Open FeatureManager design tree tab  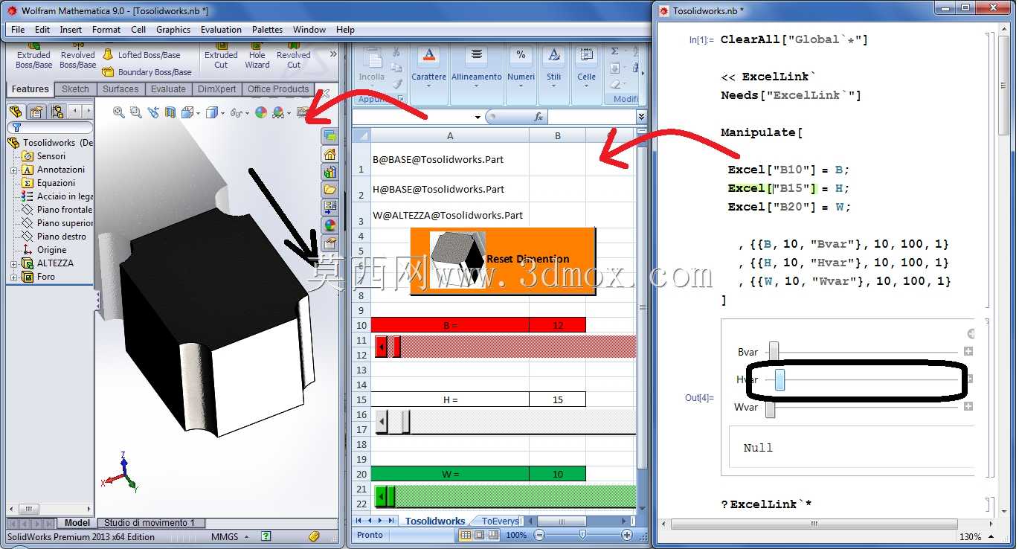click(x=16, y=112)
